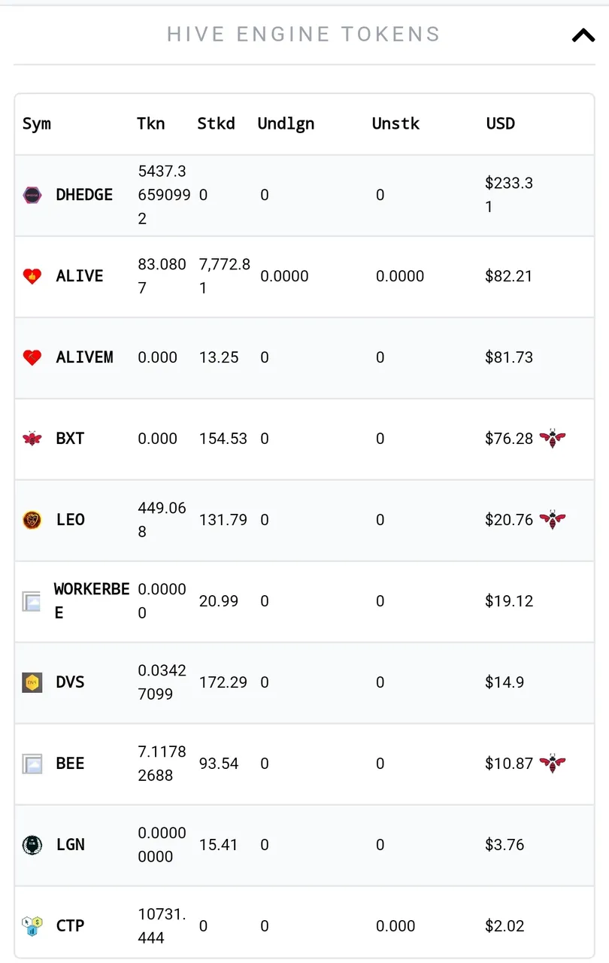Click the BEE token placeholder image
This screenshot has width=609, height=963.
(x=32, y=764)
